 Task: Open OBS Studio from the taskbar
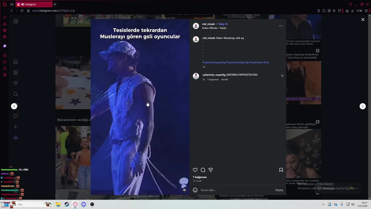coord(92,204)
